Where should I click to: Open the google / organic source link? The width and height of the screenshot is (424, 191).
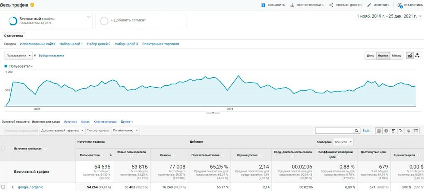pyautogui.click(x=31, y=187)
